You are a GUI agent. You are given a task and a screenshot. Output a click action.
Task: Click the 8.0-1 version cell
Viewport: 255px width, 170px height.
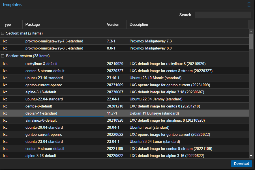click(x=115, y=48)
